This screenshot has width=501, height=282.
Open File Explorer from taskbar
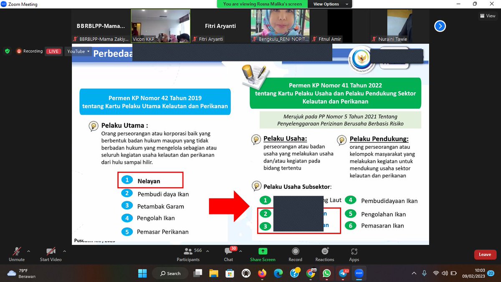[x=214, y=273]
